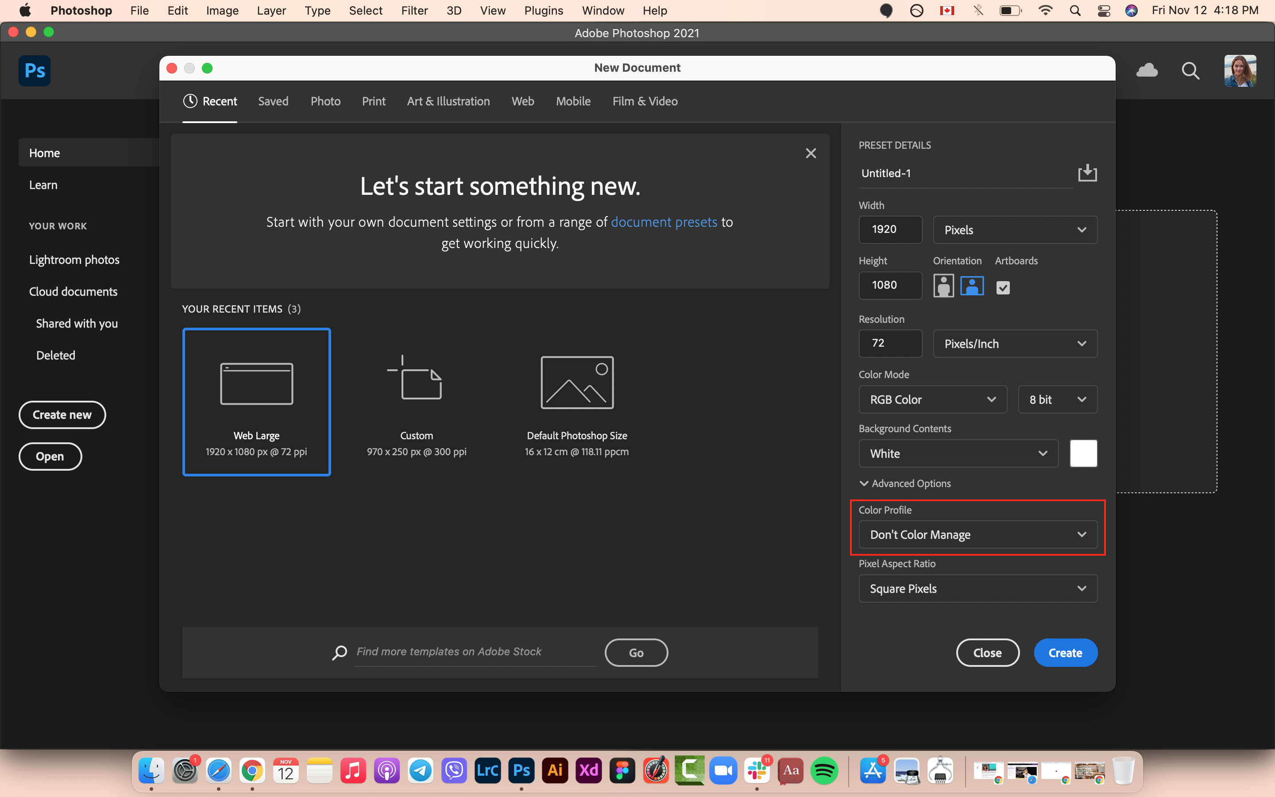Click the Width input field
The width and height of the screenshot is (1275, 797).
(x=890, y=230)
